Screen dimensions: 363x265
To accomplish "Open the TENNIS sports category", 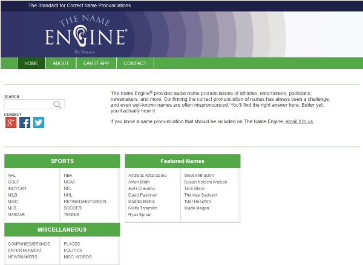I will click(x=71, y=214).
